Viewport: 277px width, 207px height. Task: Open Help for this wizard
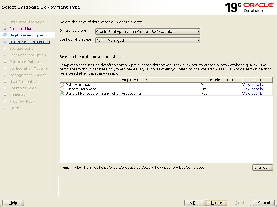13,203
